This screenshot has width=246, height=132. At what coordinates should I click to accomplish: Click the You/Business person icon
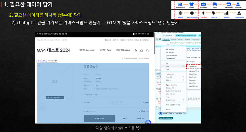[x=239, y=13]
